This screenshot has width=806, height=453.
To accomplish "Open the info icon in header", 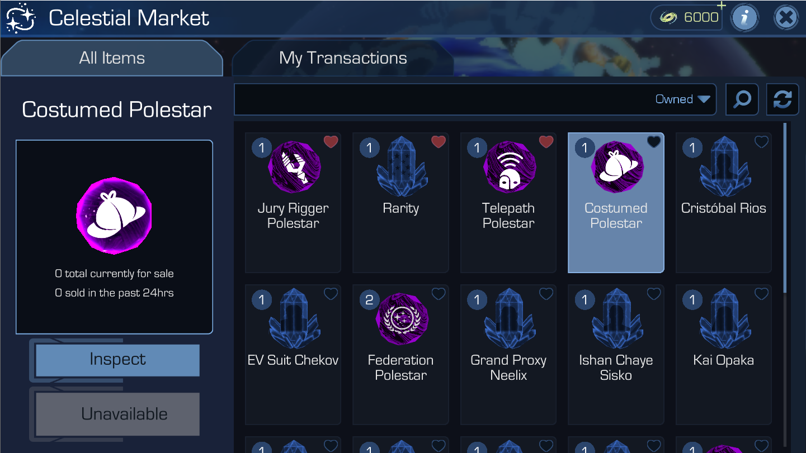I will pos(744,18).
